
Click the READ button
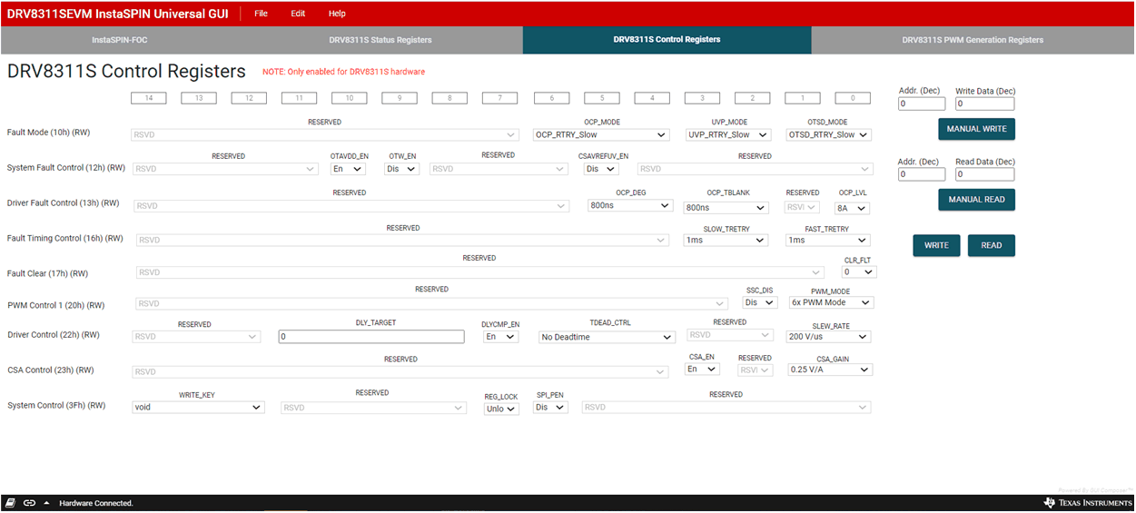coord(991,245)
